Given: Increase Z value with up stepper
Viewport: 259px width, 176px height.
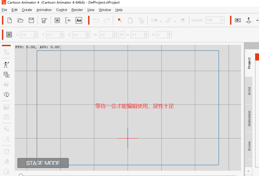Looking at the screenshot, I should [x=88, y=33].
